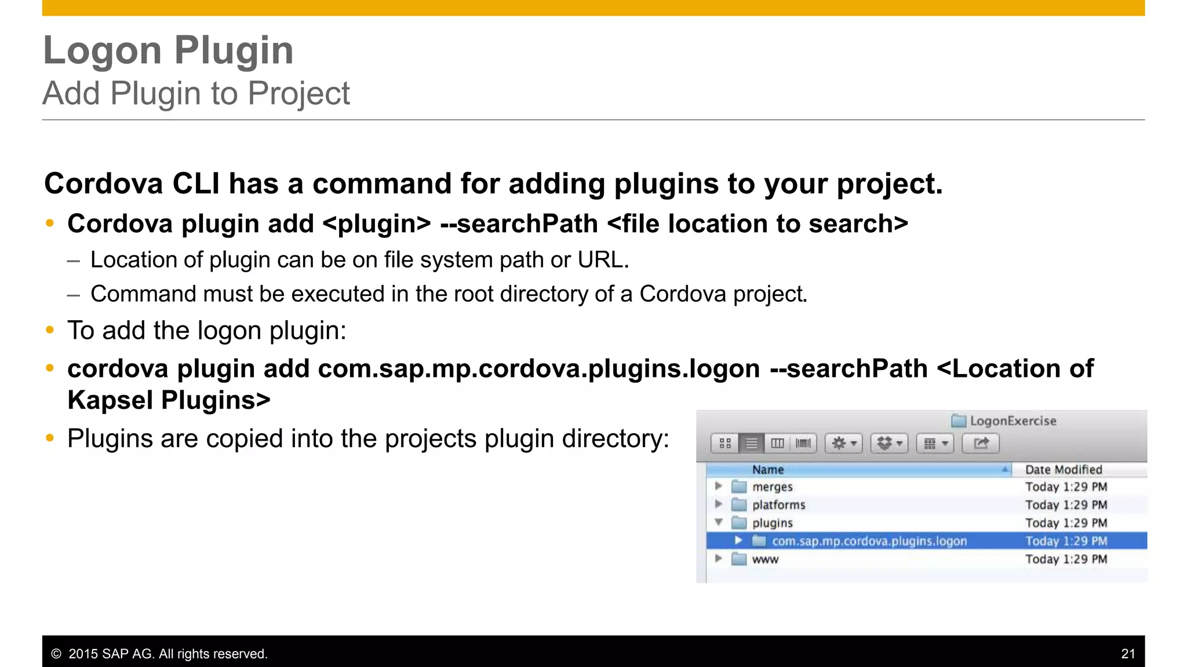The height and width of the screenshot is (667, 1187).
Task: Switch Finder to icon view
Action: 724,444
